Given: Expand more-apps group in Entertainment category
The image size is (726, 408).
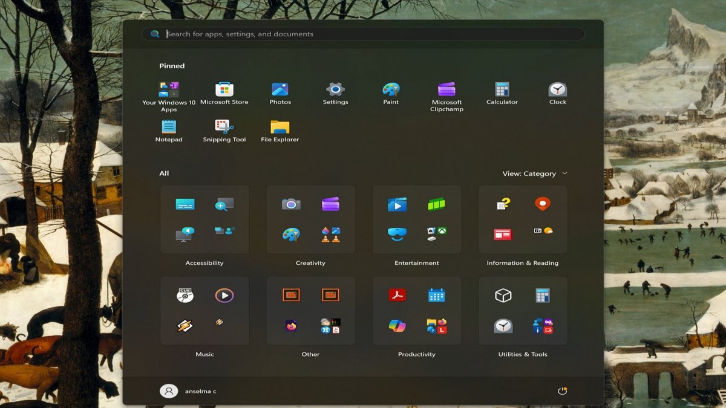Looking at the screenshot, I should [436, 235].
